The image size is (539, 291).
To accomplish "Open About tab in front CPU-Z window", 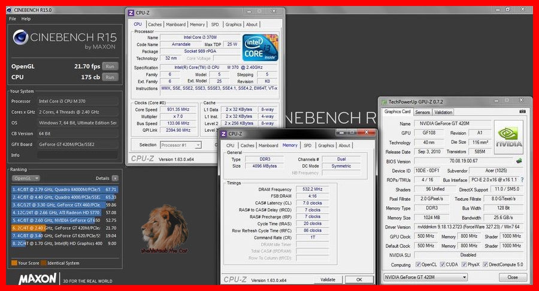I will 344,145.
